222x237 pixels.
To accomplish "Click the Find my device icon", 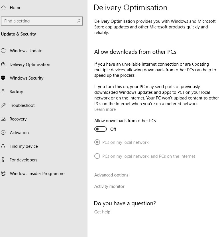I will [x=3, y=146].
